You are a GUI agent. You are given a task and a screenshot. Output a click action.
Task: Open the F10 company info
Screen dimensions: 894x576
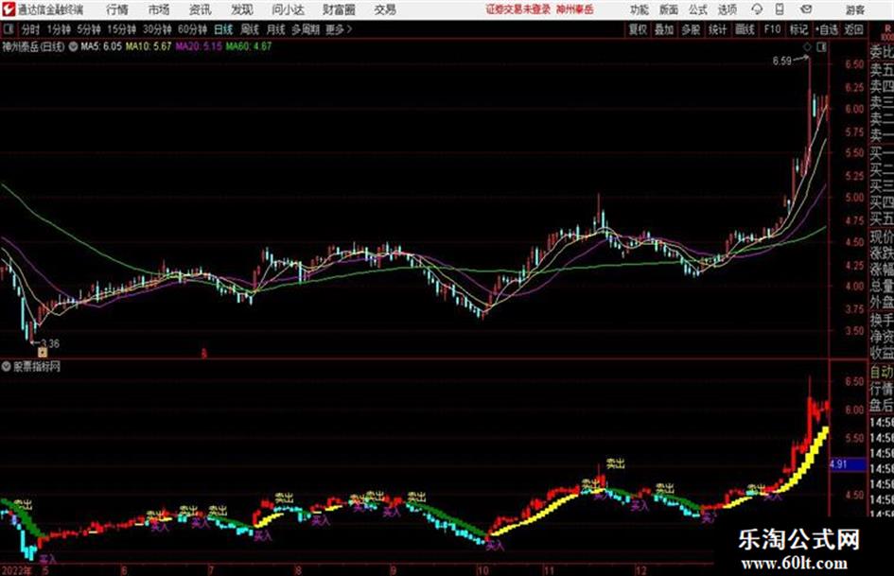coord(773,29)
